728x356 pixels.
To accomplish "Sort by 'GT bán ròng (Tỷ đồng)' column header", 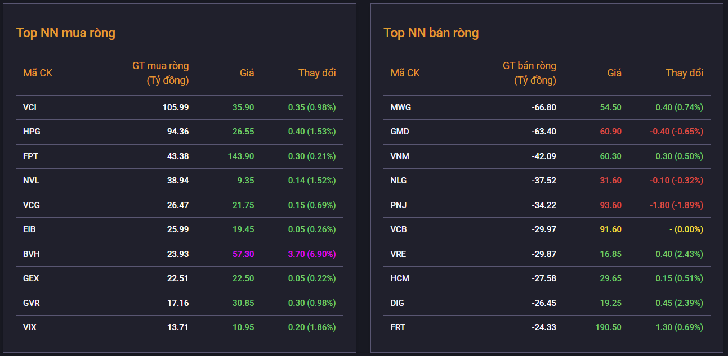I will (529, 73).
